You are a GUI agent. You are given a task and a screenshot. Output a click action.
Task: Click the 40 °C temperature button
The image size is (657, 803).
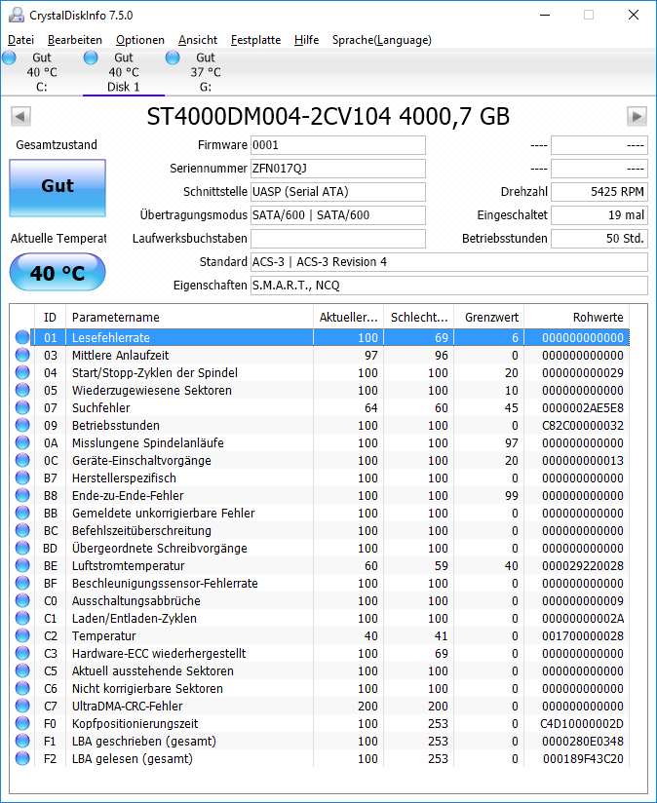58,273
